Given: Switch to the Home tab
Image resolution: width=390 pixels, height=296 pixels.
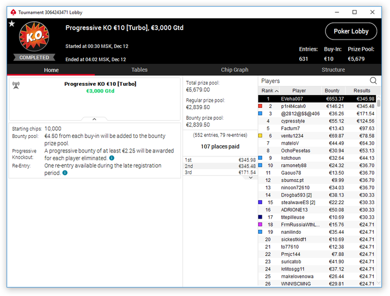Looking at the screenshot, I should point(51,70).
